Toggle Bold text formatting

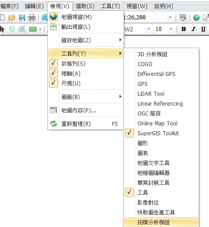pos(183,29)
